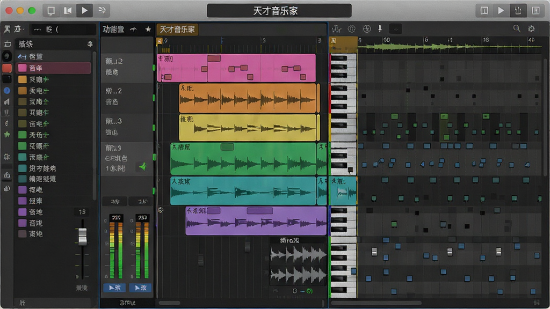Viewport: 550px width, 309px height.
Task: Click the star icon beside the 天才音乐家 tab
Action: coord(148,29)
